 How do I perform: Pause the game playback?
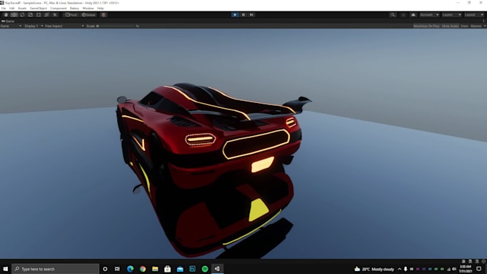243,14
